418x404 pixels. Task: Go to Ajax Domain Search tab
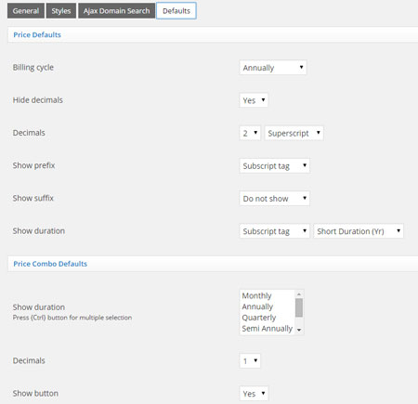pyautogui.click(x=116, y=11)
